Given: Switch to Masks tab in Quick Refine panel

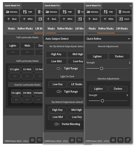Looking at the screenshot, I should coord(92,28).
